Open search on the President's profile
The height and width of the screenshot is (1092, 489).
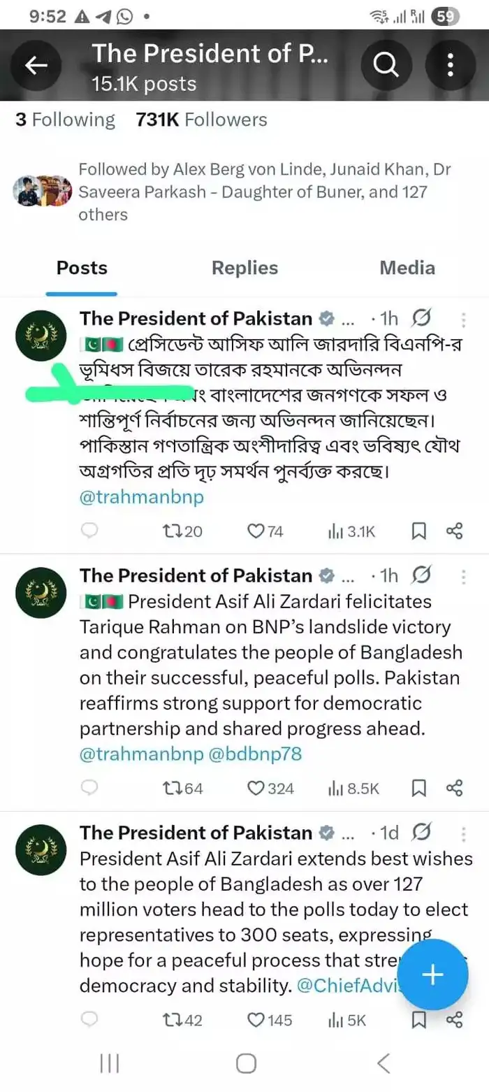[x=386, y=64]
